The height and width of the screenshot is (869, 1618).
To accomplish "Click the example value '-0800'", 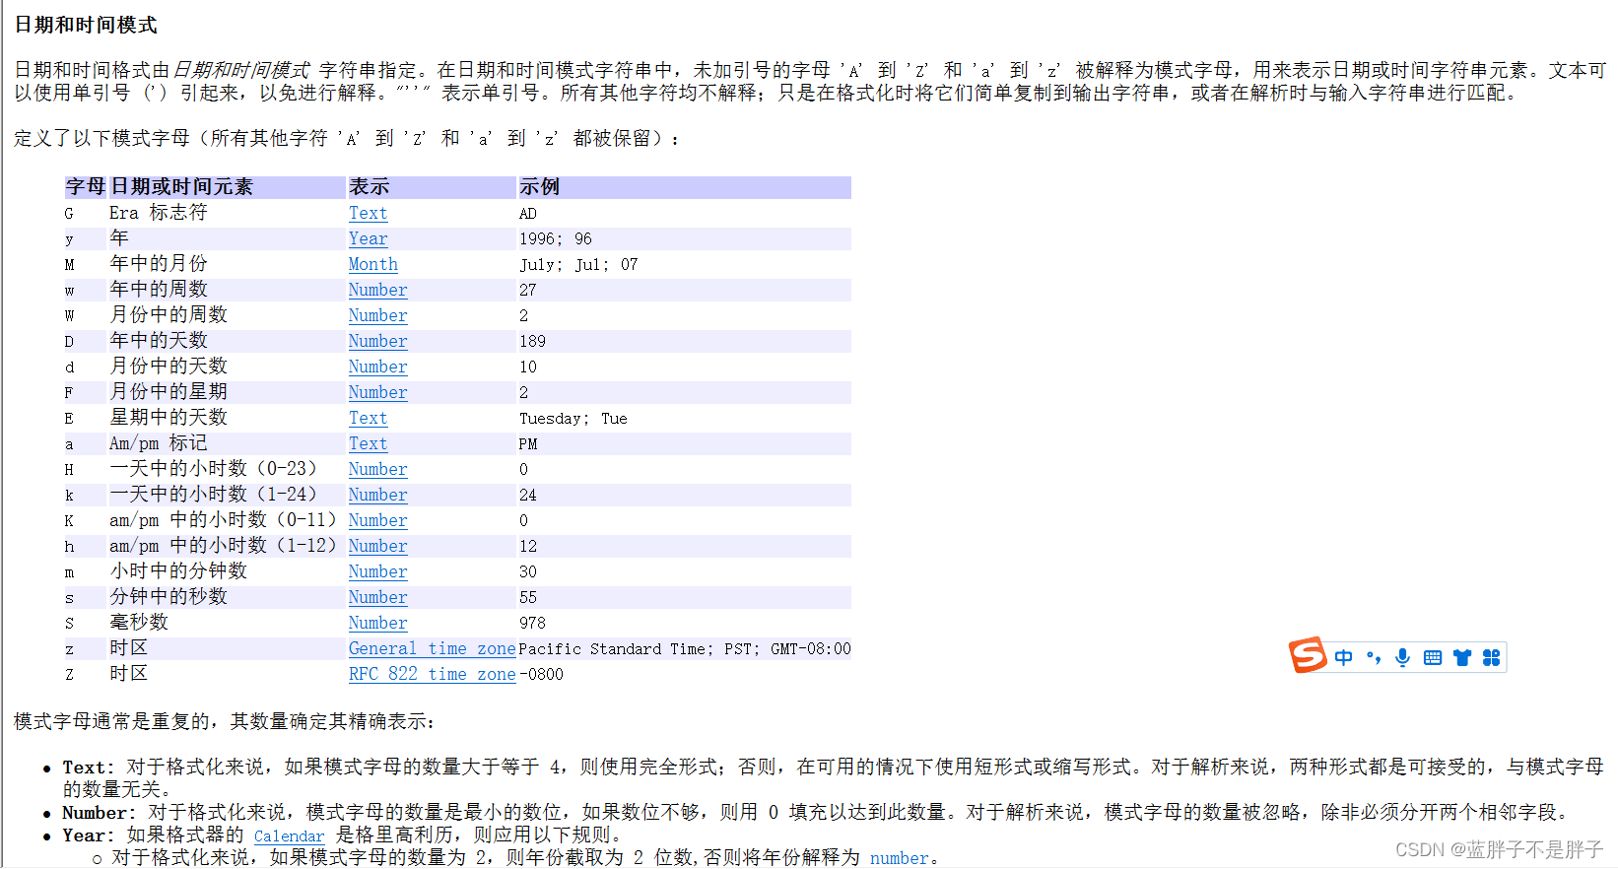I will pyautogui.click(x=541, y=674).
